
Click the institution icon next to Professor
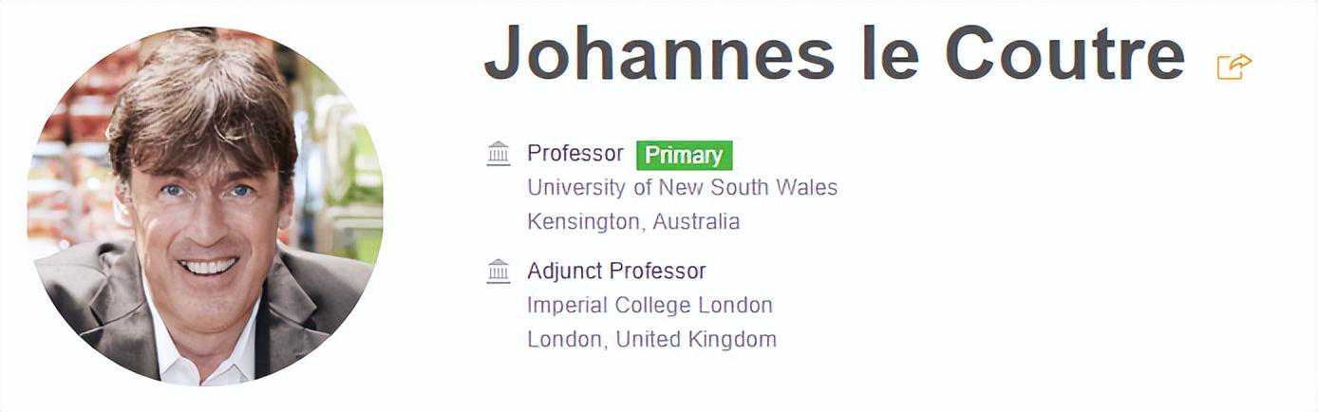[499, 154]
